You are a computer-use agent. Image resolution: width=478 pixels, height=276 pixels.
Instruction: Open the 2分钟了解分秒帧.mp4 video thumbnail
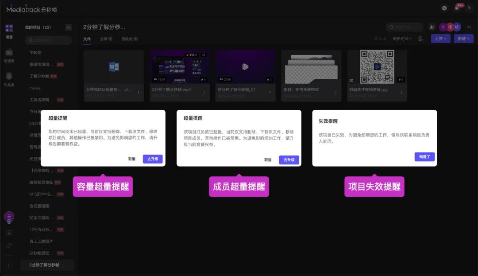pos(179,66)
